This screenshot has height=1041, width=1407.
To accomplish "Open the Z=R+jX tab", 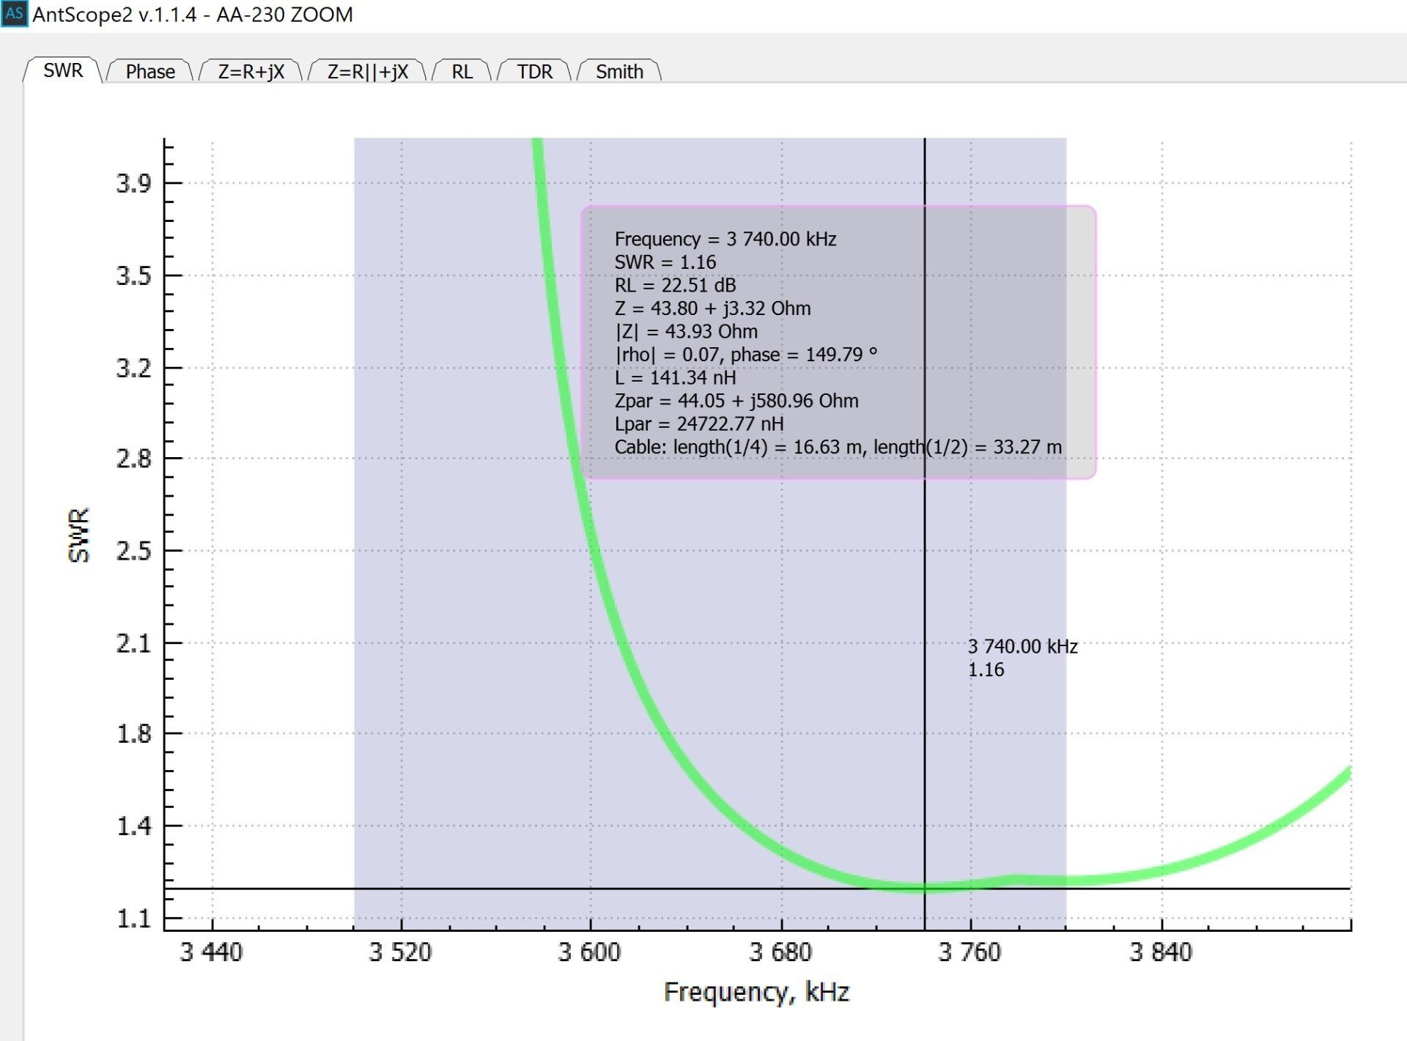I will 251,72.
